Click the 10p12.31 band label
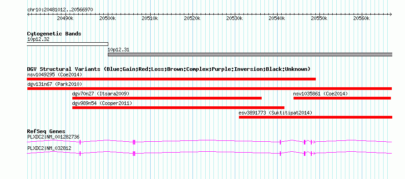Screen dimensions: 405x179 pyautogui.click(x=119, y=50)
